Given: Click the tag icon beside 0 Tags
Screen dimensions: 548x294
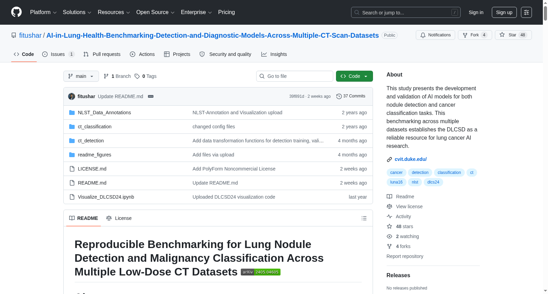Looking at the screenshot, I should click(x=137, y=76).
